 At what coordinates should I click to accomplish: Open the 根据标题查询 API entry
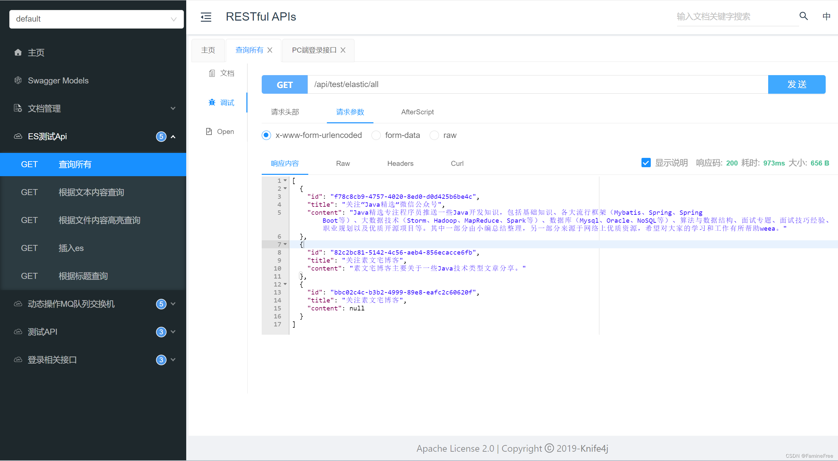click(83, 276)
